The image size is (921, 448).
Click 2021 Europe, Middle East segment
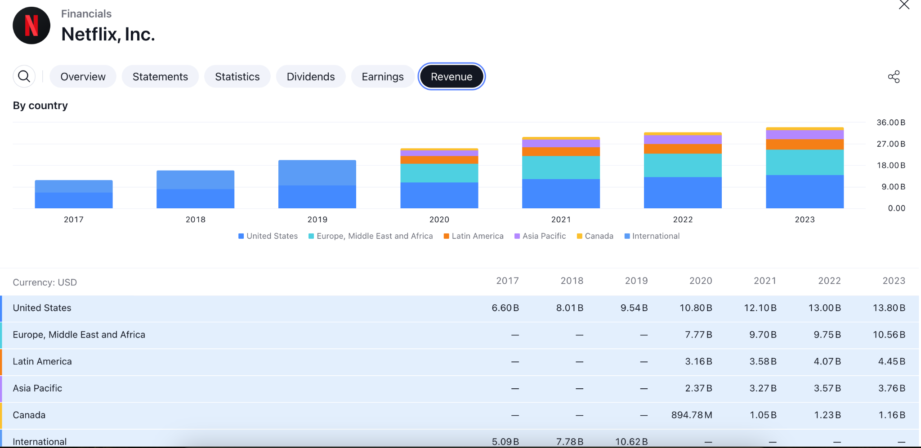pyautogui.click(x=561, y=167)
